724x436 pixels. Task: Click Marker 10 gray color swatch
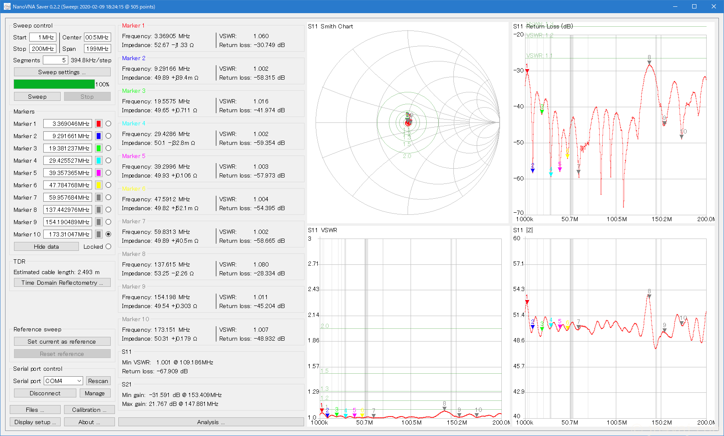98,234
